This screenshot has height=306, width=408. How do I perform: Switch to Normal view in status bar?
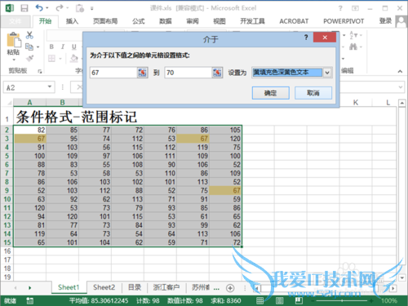259,300
